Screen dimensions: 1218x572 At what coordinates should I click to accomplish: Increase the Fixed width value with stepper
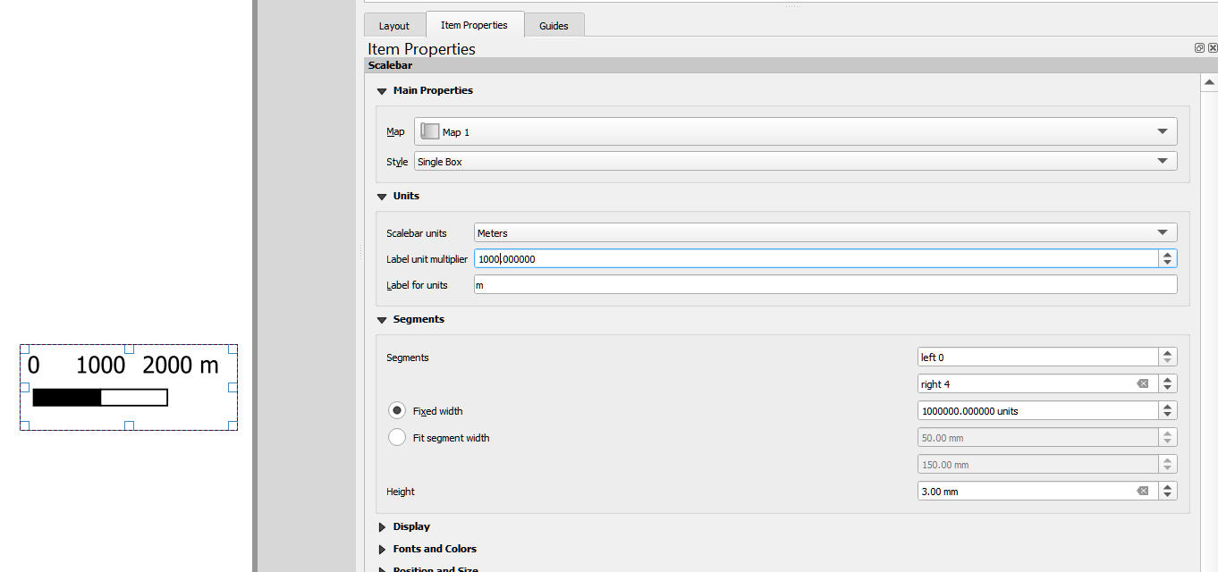pyautogui.click(x=1168, y=407)
